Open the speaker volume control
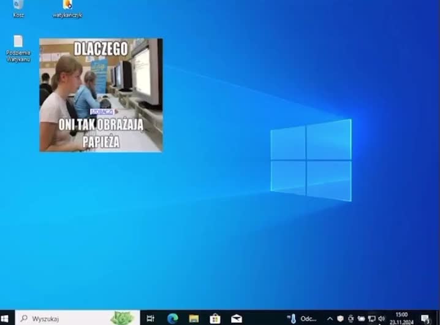Screen dimensions: 440x325 [x=381, y=318]
